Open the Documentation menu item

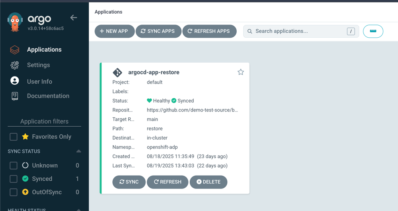(48, 96)
